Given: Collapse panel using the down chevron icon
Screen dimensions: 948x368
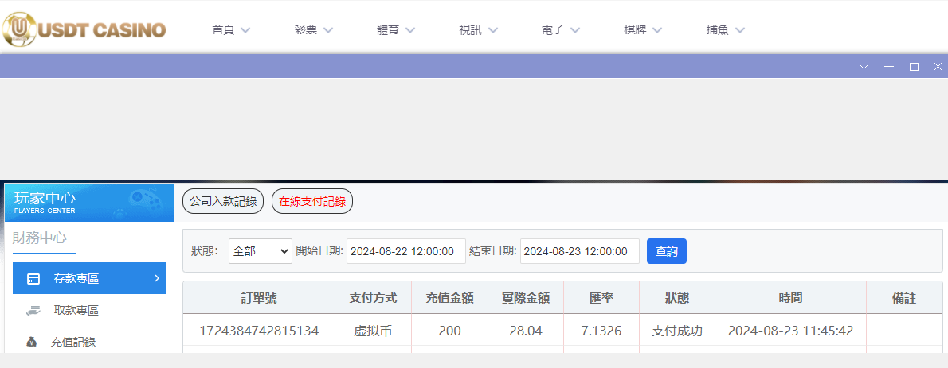Looking at the screenshot, I should click(864, 67).
